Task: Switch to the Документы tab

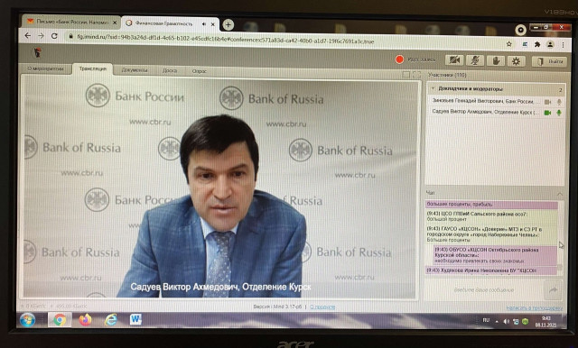Action: [135, 70]
